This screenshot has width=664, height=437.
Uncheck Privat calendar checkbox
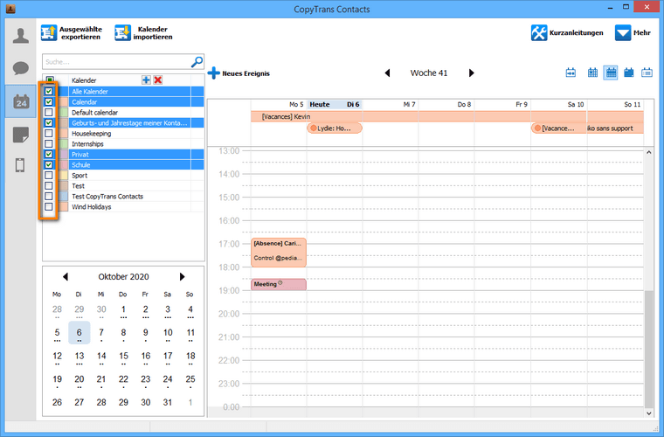pyautogui.click(x=49, y=154)
